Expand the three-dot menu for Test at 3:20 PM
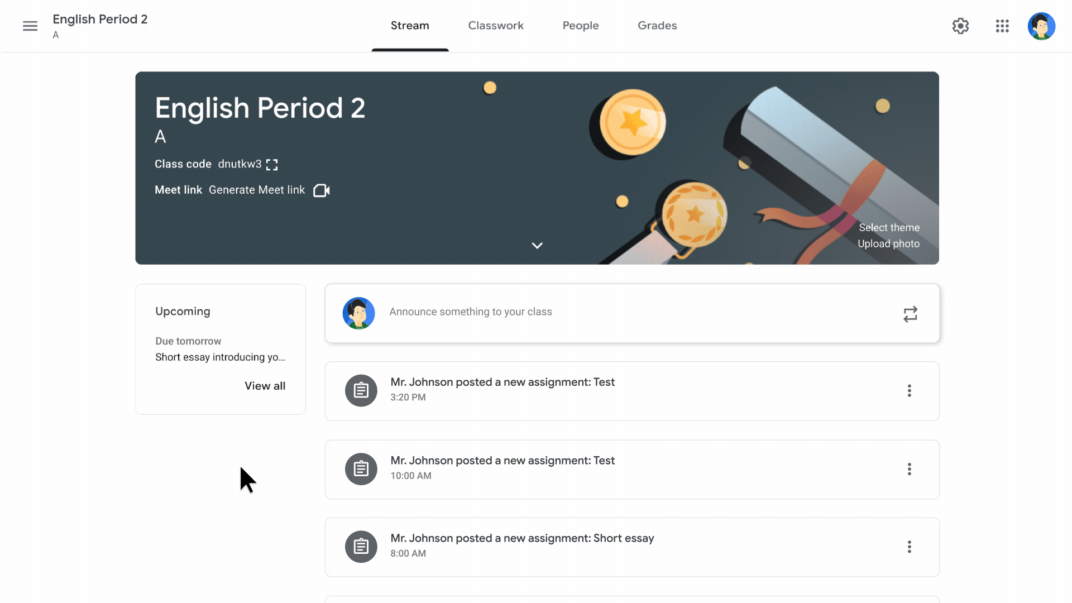This screenshot has width=1072, height=603. pos(910,390)
